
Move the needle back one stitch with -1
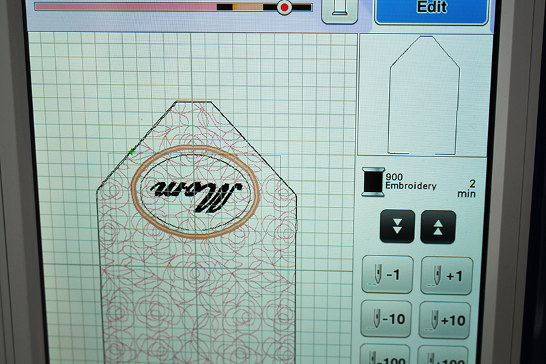(386, 275)
